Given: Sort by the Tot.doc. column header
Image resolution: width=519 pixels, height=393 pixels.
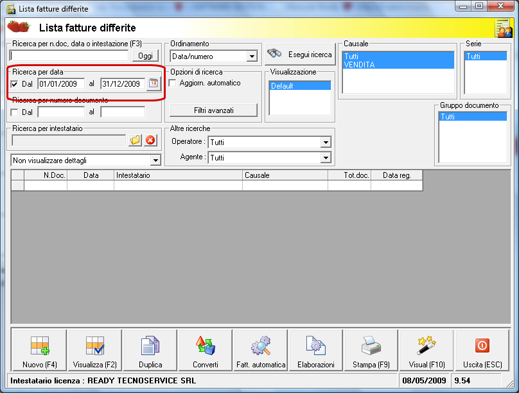Looking at the screenshot, I should tap(349, 175).
